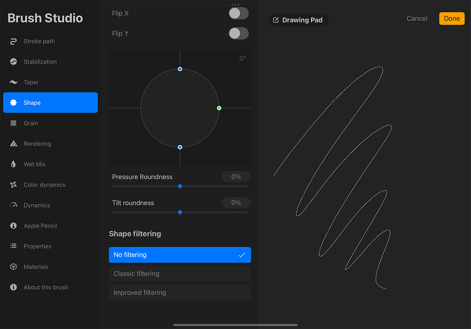Cancel the brush edits
The image size is (471, 329).
click(x=417, y=18)
